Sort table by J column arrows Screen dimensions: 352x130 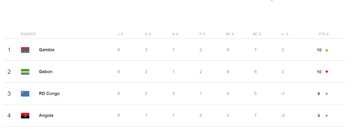pyautogui.click(x=122, y=34)
